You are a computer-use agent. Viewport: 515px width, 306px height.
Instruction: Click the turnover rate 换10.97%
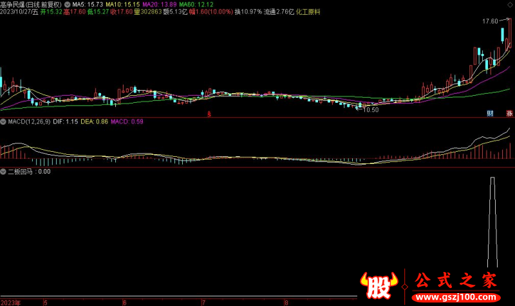pos(248,12)
